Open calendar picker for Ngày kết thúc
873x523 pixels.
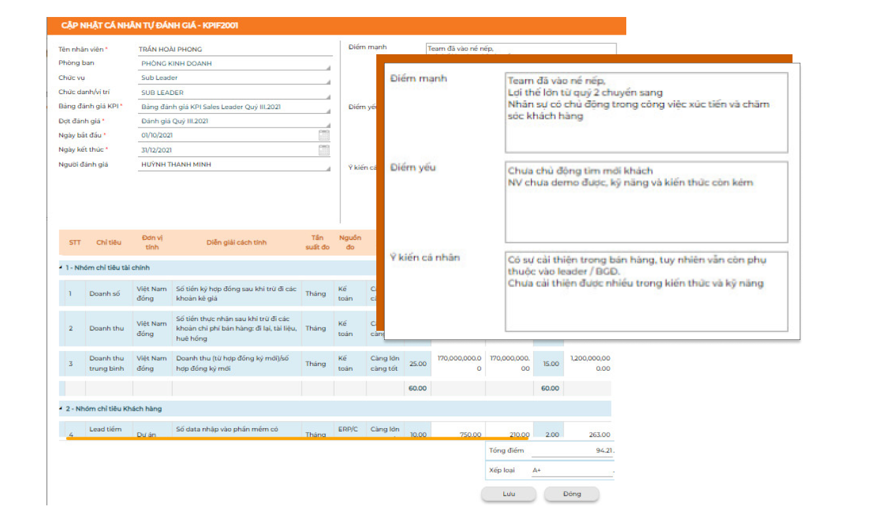click(324, 150)
